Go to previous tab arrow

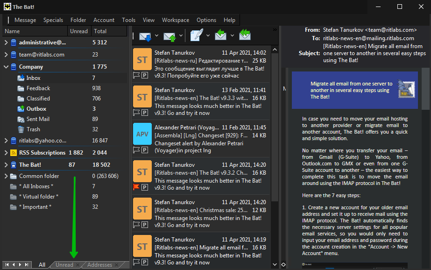tap(14, 264)
